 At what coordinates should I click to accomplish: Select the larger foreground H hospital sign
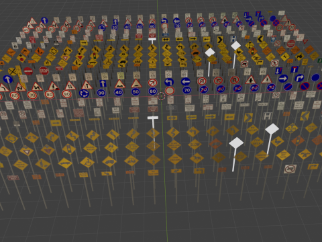point(268,116)
